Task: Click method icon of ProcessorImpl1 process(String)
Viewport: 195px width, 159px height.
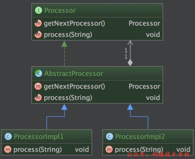Action: click(8, 149)
